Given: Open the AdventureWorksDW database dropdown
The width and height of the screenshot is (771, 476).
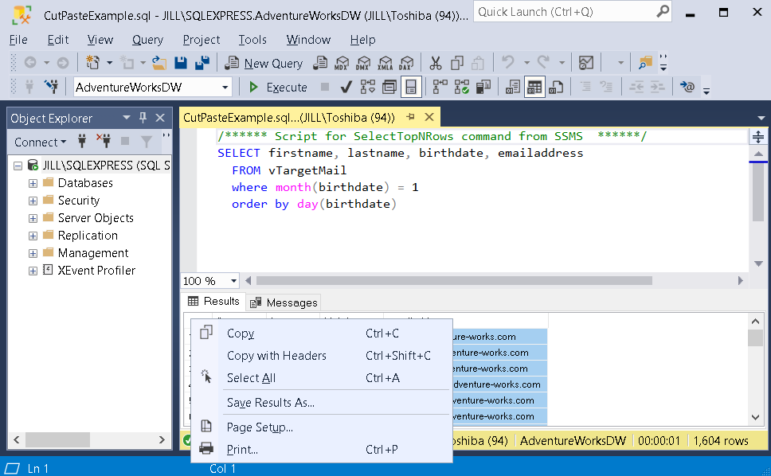Looking at the screenshot, I should (x=225, y=88).
